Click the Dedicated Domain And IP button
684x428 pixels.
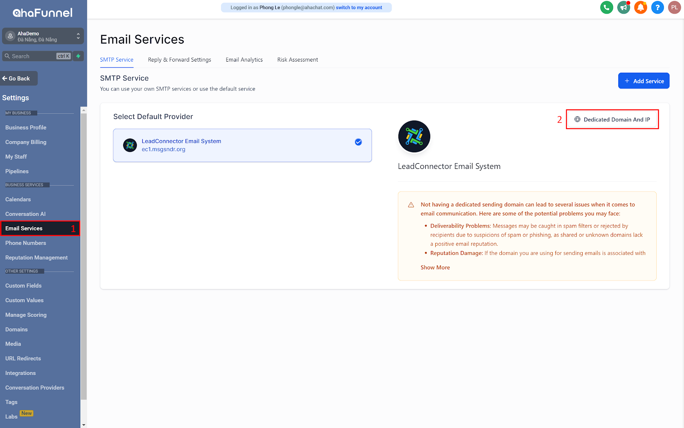[612, 119]
